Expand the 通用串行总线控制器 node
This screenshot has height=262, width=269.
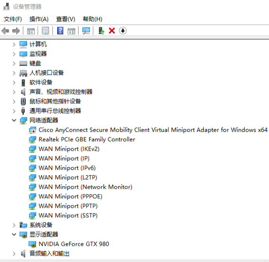click(14, 111)
